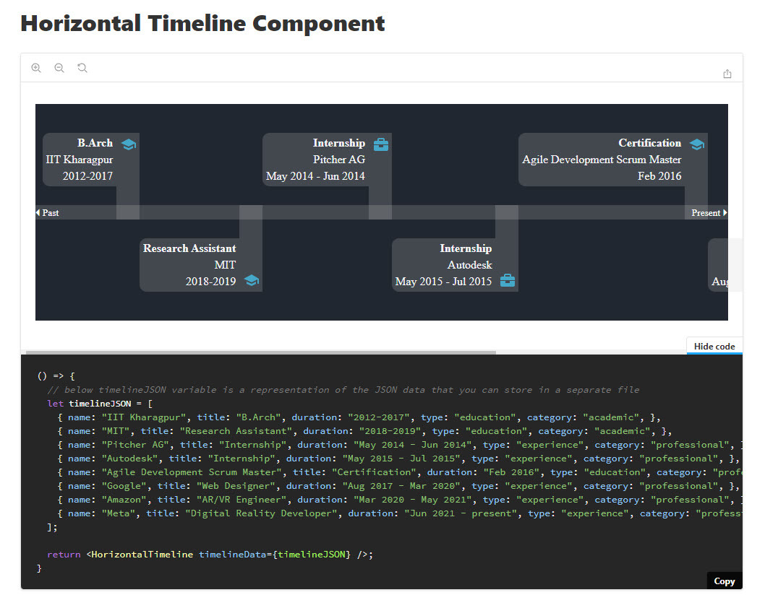Zoom out the timeline preview
765x595 pixels.
tap(59, 68)
